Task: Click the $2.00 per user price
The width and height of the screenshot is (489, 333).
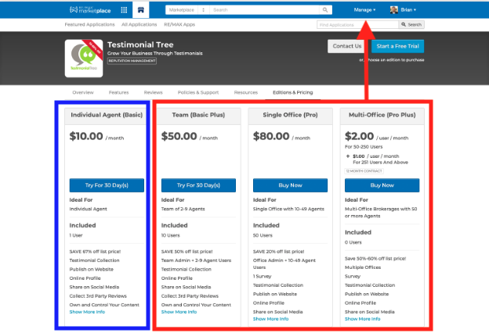Action: [359, 136]
